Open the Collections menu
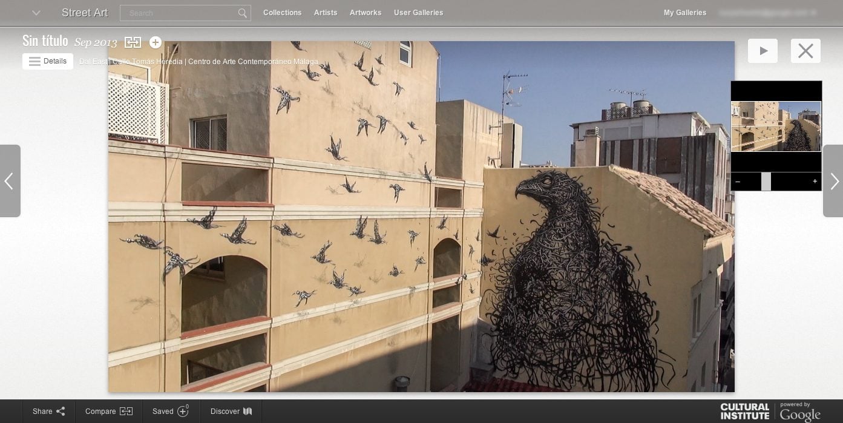The image size is (843, 423). tap(282, 13)
